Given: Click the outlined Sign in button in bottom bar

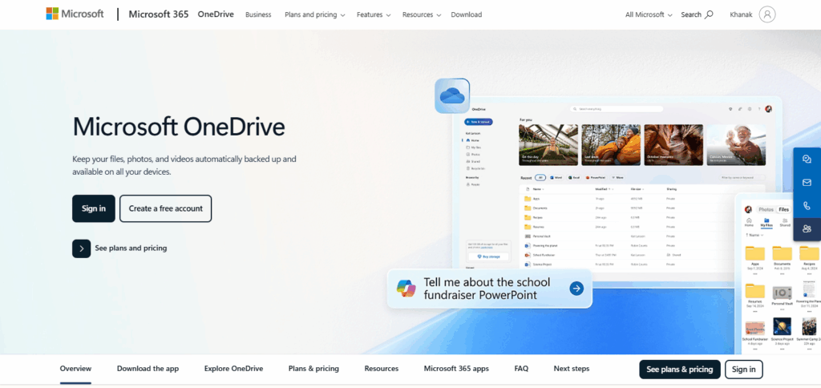Looking at the screenshot, I should (x=743, y=369).
